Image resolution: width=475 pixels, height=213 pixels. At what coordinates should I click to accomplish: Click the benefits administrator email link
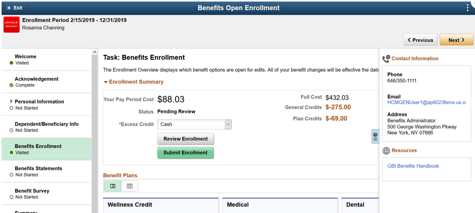426,102
